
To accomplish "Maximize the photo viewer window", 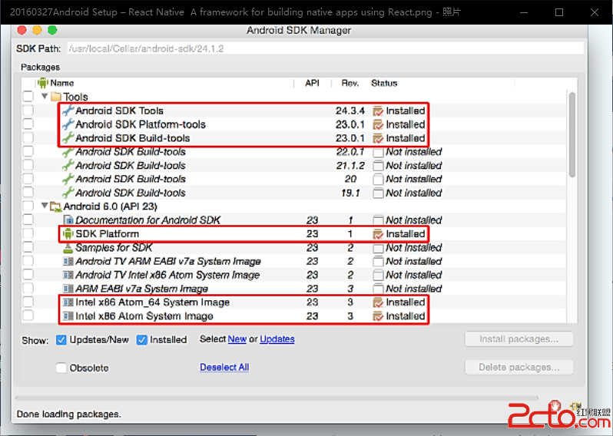I will (x=559, y=12).
